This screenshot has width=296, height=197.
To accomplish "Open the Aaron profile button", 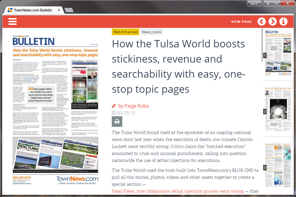I will pyautogui.click(x=254, y=3).
